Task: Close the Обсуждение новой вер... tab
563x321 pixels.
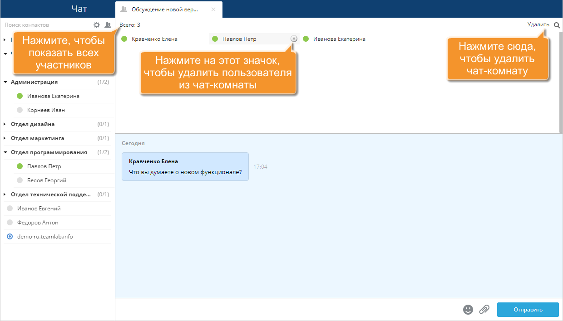Action: tap(213, 9)
